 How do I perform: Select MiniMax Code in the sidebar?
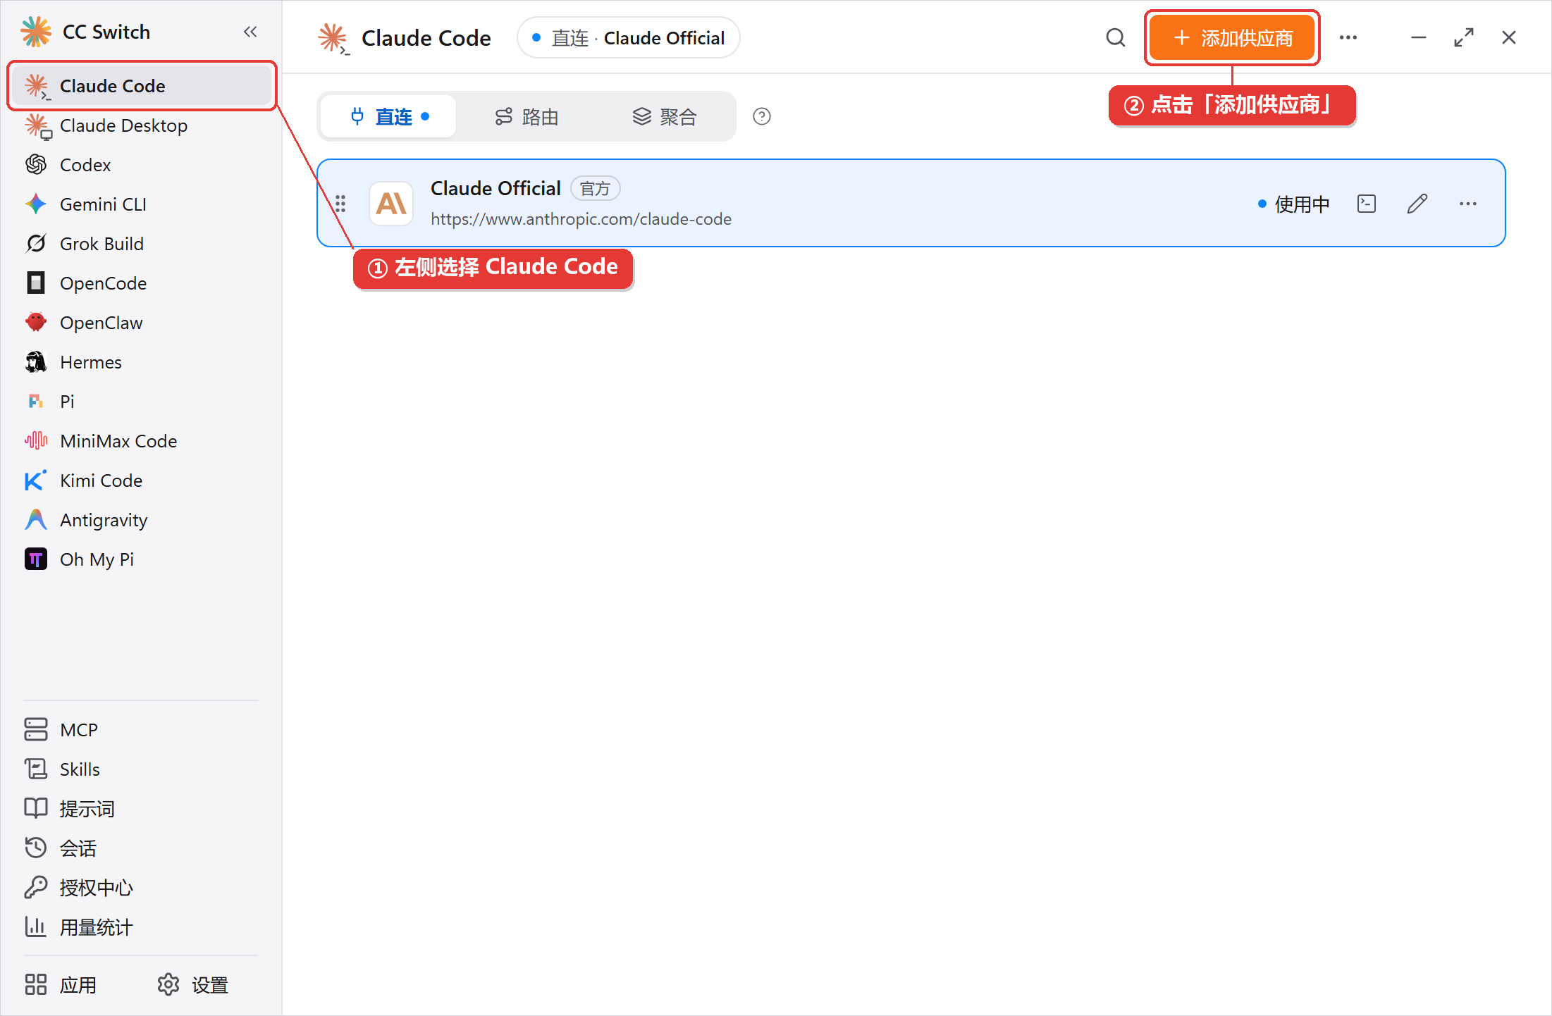(142, 441)
